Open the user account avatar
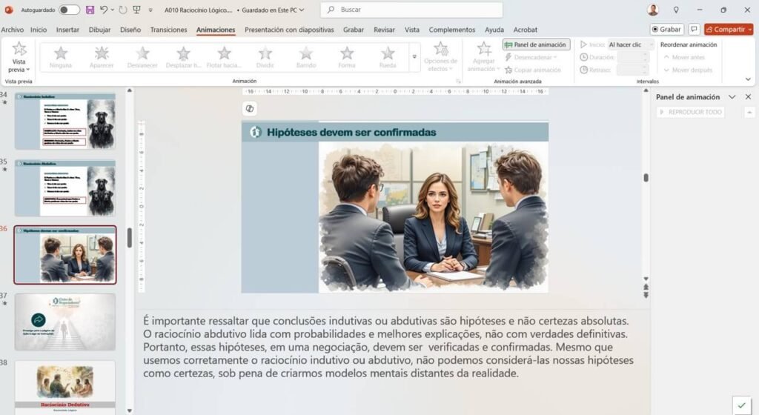Image resolution: width=759 pixels, height=415 pixels. pyautogui.click(x=653, y=10)
